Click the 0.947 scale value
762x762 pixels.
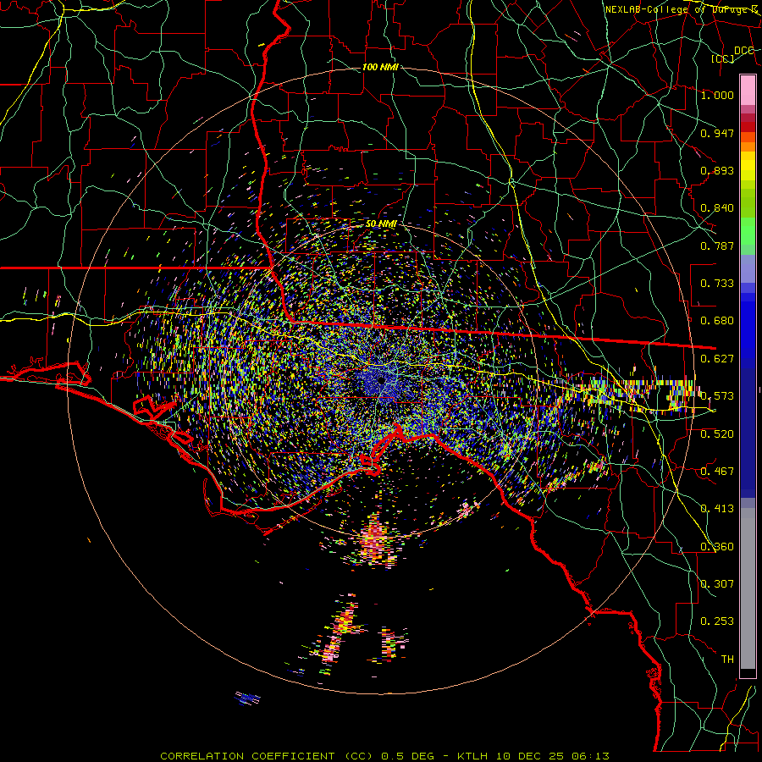(717, 133)
